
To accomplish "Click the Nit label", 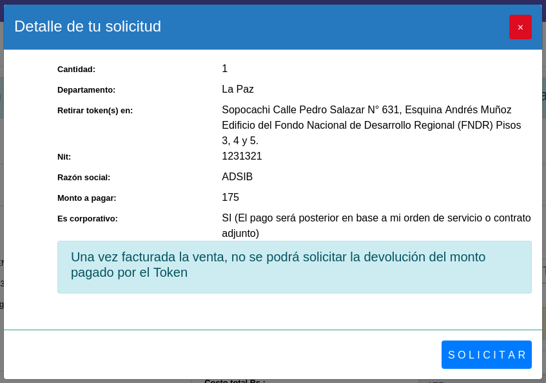I will pyautogui.click(x=64, y=156).
